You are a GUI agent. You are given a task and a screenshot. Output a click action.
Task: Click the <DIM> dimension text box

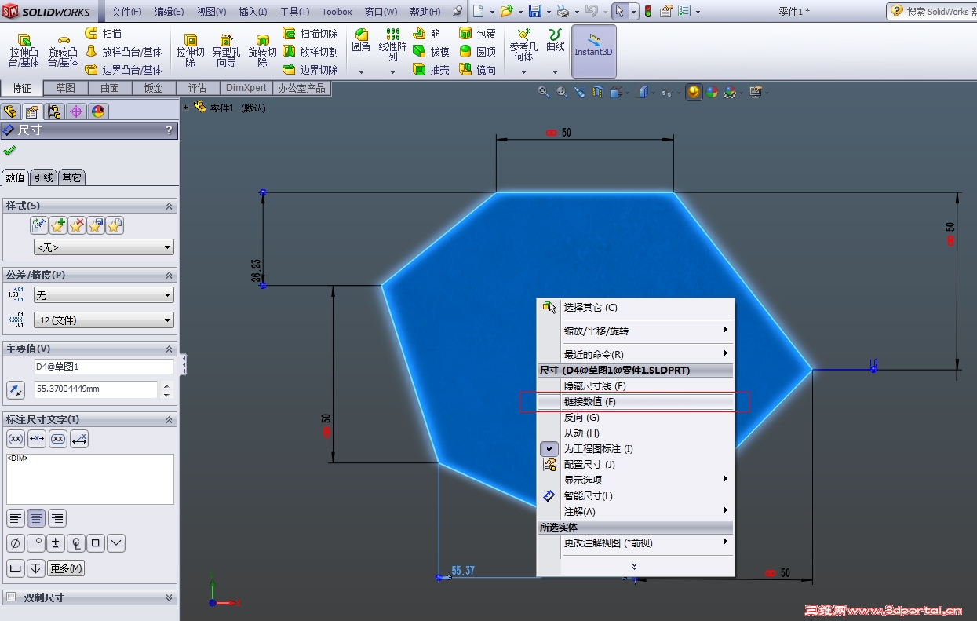90,479
